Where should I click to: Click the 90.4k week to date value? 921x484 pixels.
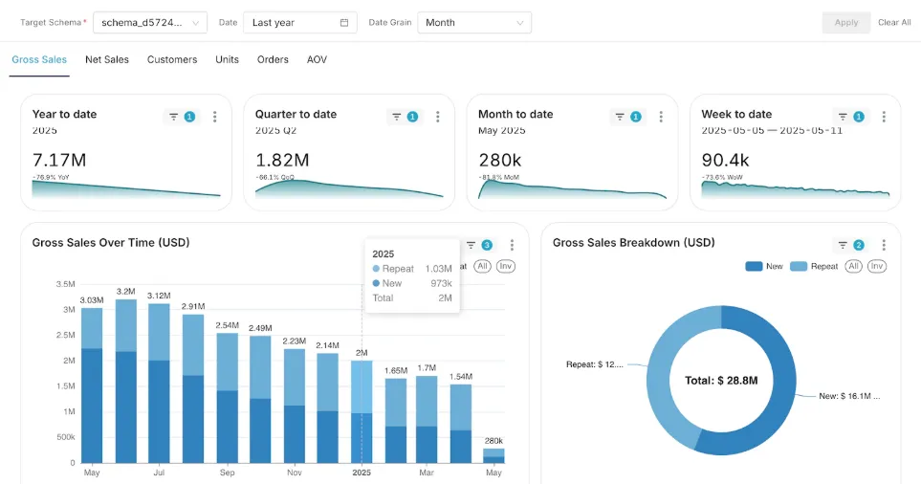725,160
